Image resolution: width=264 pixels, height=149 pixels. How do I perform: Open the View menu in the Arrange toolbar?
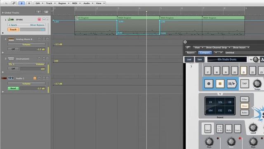point(100,3)
